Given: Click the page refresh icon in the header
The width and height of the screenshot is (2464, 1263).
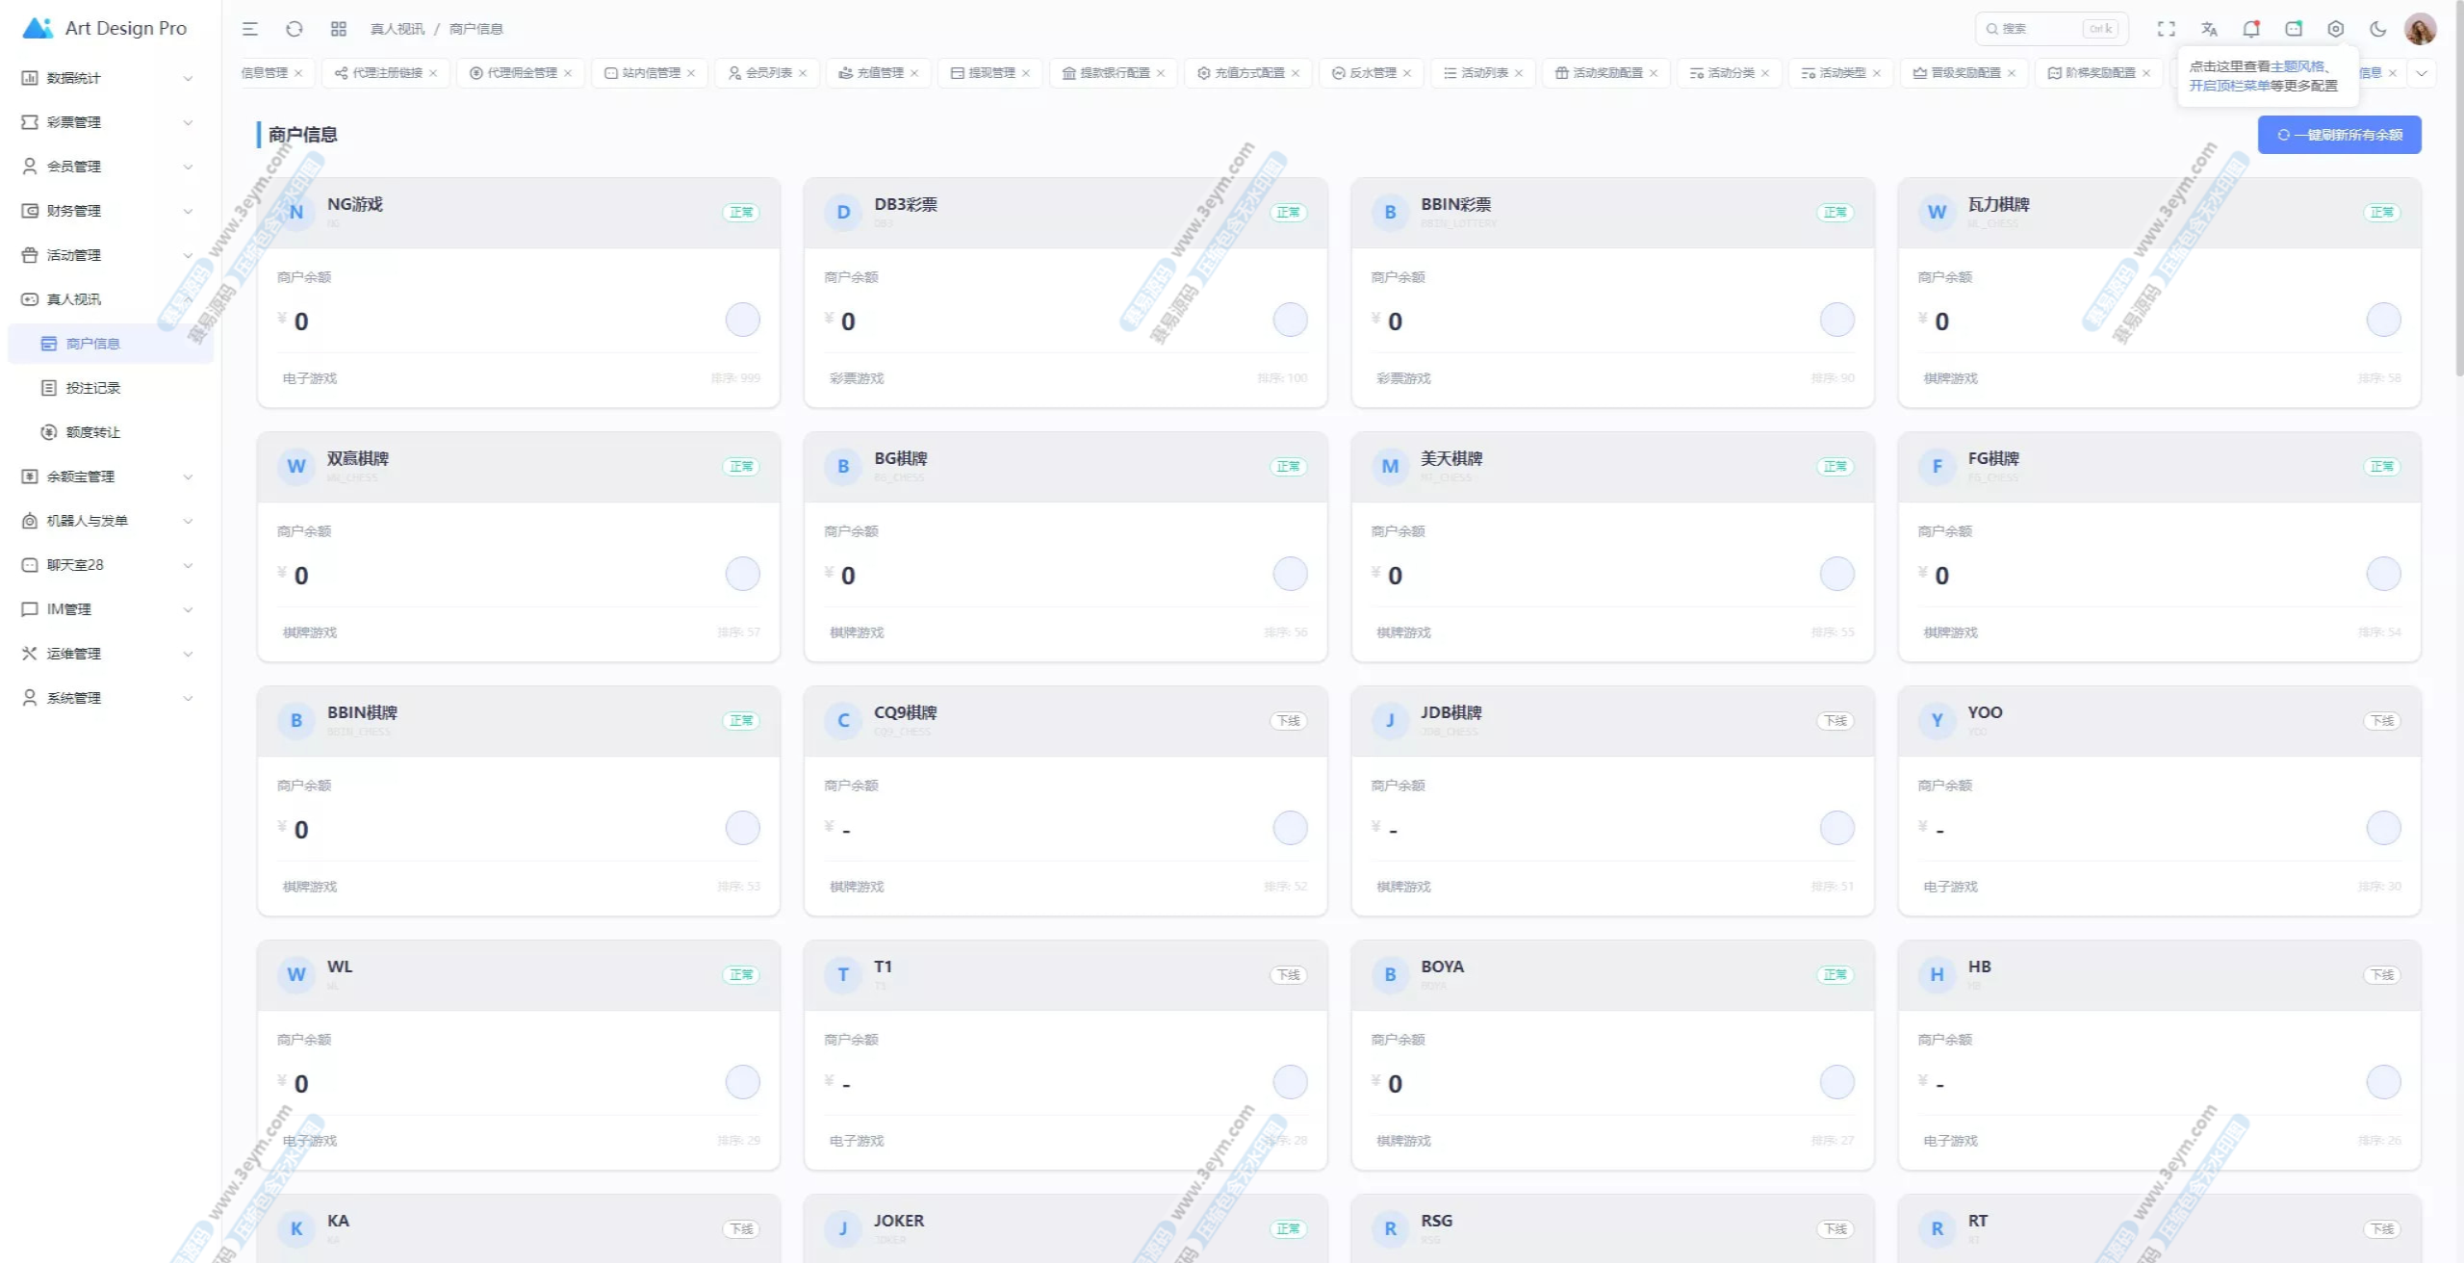Looking at the screenshot, I should coord(295,29).
